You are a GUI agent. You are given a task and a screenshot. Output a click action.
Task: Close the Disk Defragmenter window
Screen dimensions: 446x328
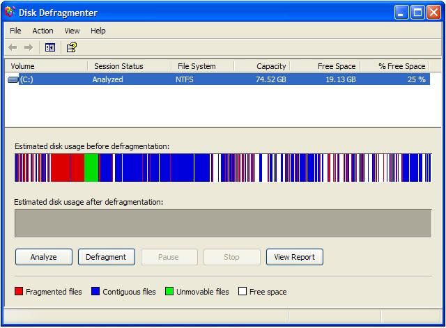pos(433,13)
